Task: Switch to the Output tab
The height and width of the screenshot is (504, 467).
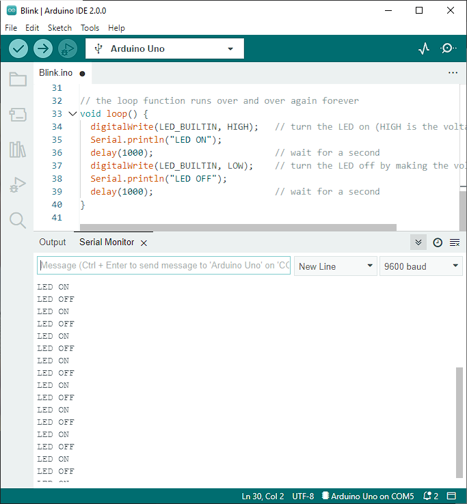Action: point(53,242)
